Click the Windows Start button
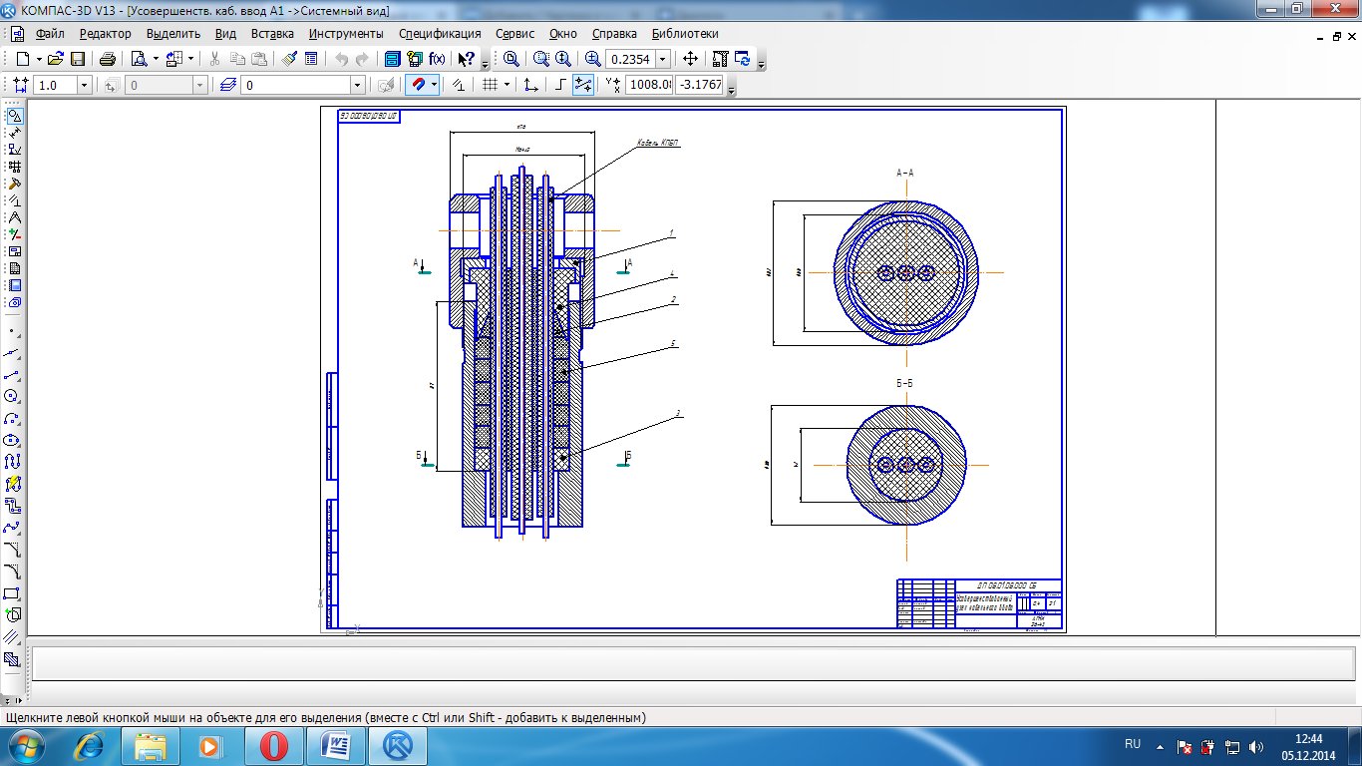This screenshot has height=766, width=1362. (26, 746)
